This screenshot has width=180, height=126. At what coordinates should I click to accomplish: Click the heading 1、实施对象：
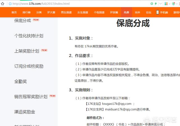81,38
